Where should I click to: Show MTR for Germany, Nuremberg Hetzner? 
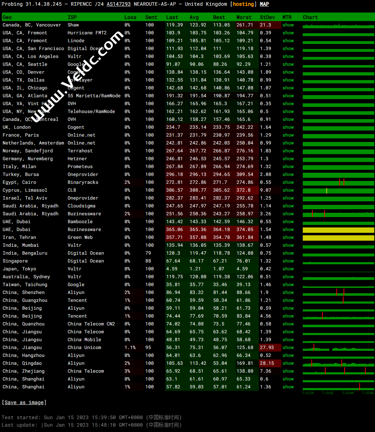pos(288,159)
